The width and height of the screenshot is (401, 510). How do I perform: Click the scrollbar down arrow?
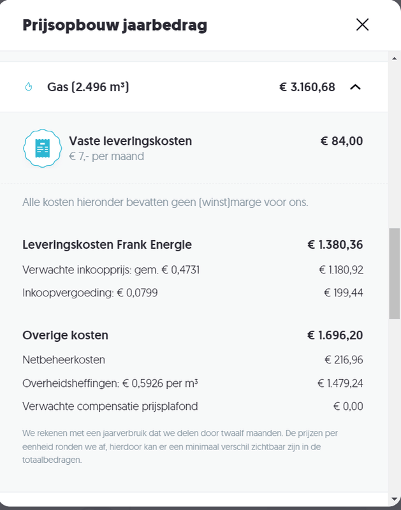(x=394, y=498)
